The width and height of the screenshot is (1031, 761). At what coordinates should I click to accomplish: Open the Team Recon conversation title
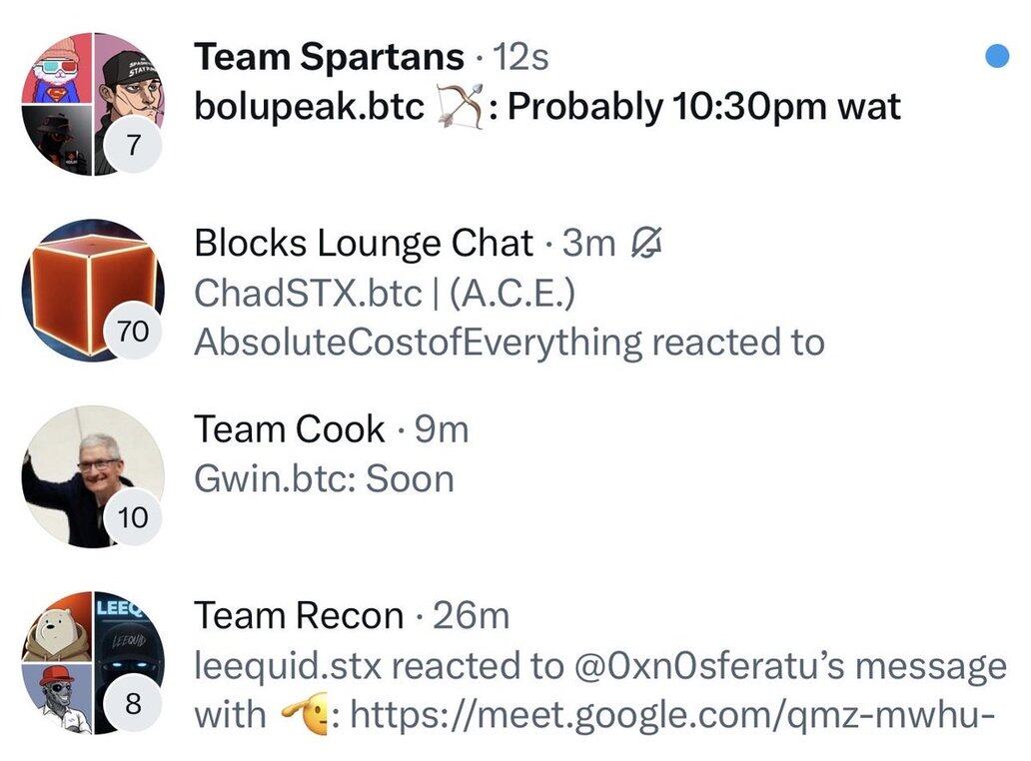[x=299, y=616]
